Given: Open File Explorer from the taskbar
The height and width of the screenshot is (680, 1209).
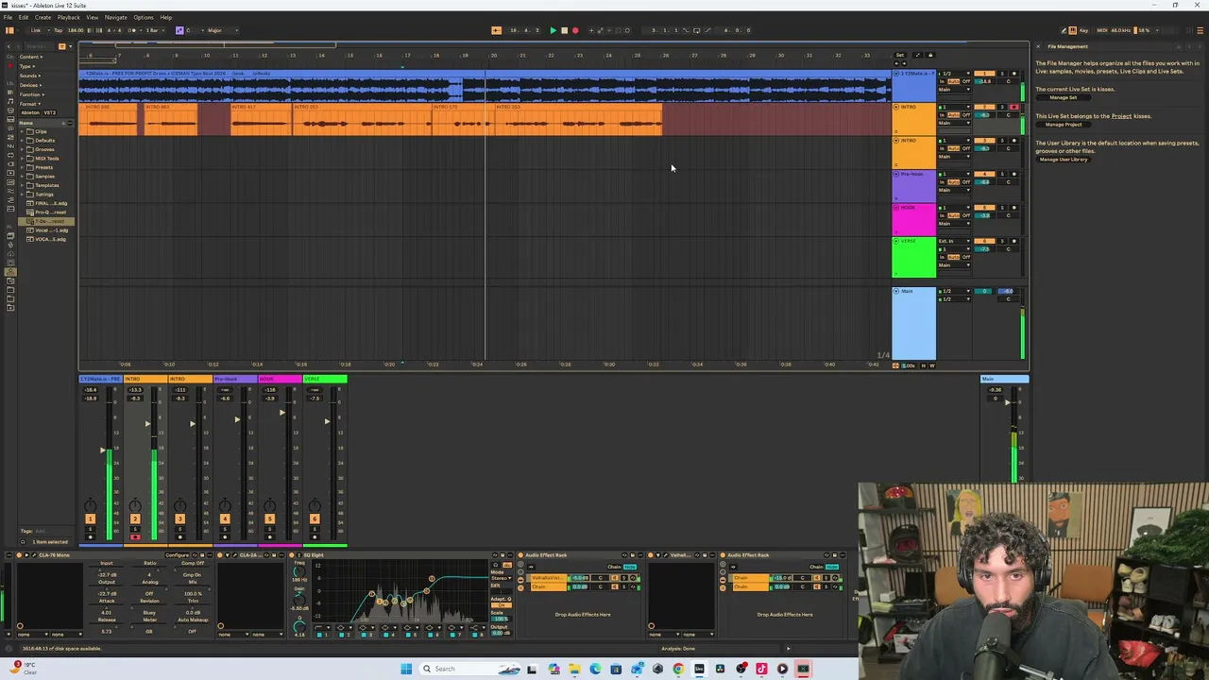Looking at the screenshot, I should pyautogui.click(x=574, y=669).
